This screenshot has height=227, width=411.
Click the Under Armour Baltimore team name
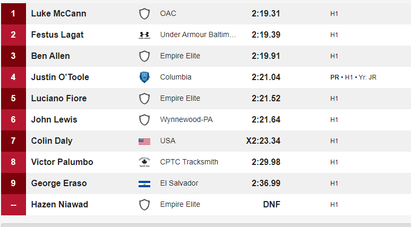pyautogui.click(x=198, y=35)
